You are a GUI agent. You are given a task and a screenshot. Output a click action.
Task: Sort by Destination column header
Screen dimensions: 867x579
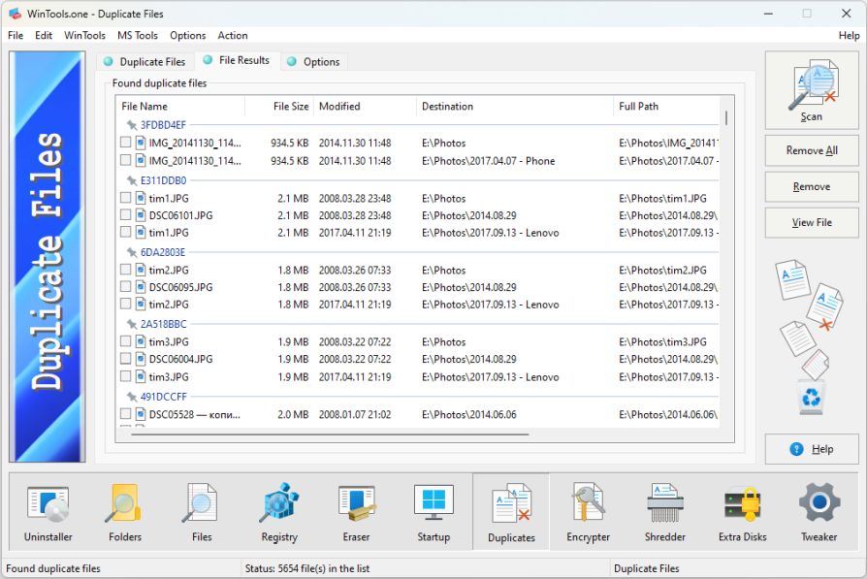(x=514, y=106)
